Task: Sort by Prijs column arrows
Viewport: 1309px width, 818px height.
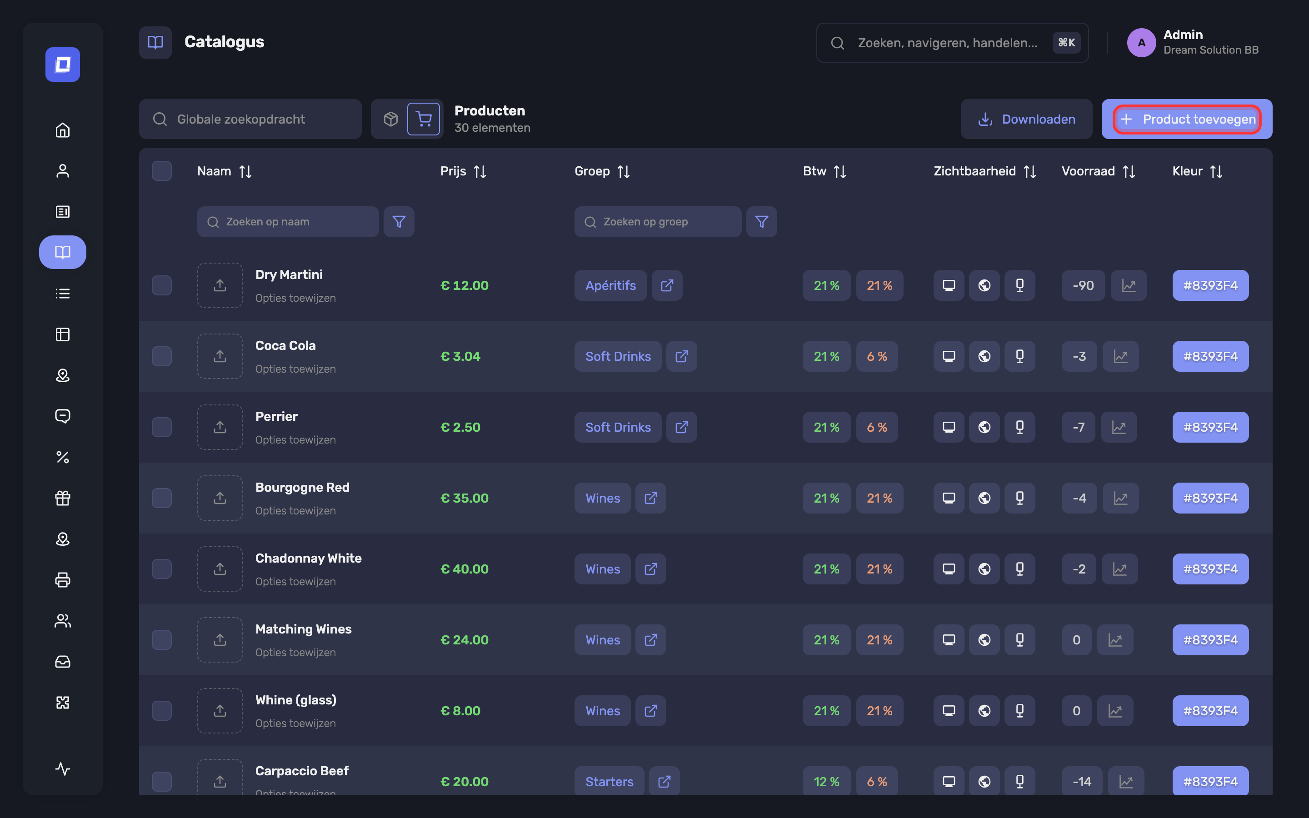Action: tap(480, 171)
